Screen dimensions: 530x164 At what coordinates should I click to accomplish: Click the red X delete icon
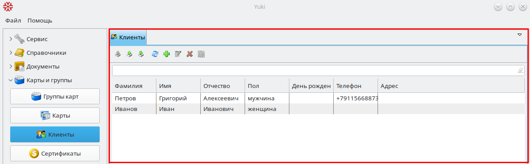pyautogui.click(x=190, y=53)
